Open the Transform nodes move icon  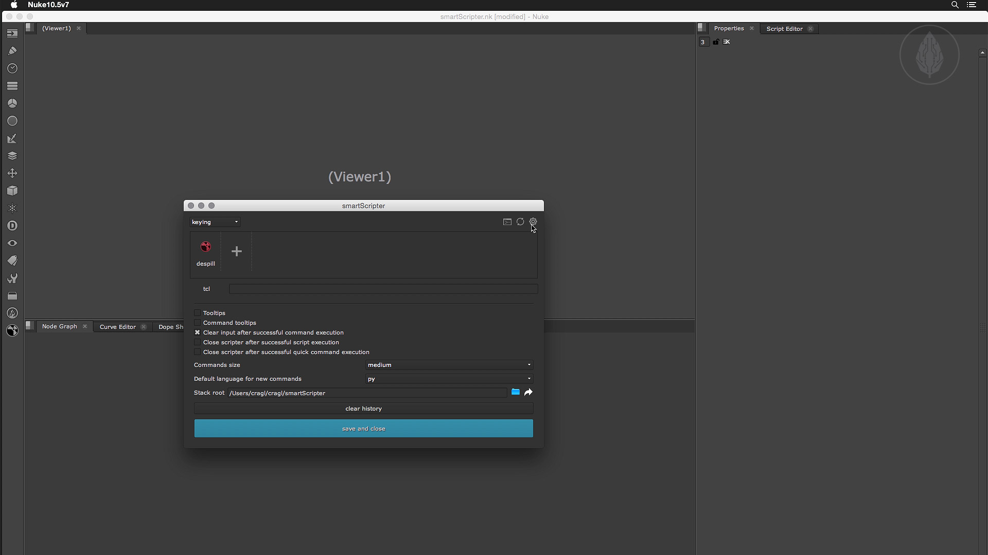pyautogui.click(x=12, y=173)
